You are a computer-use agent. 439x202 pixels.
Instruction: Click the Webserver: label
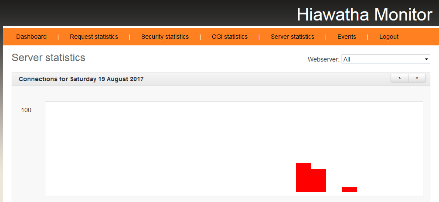click(x=323, y=59)
